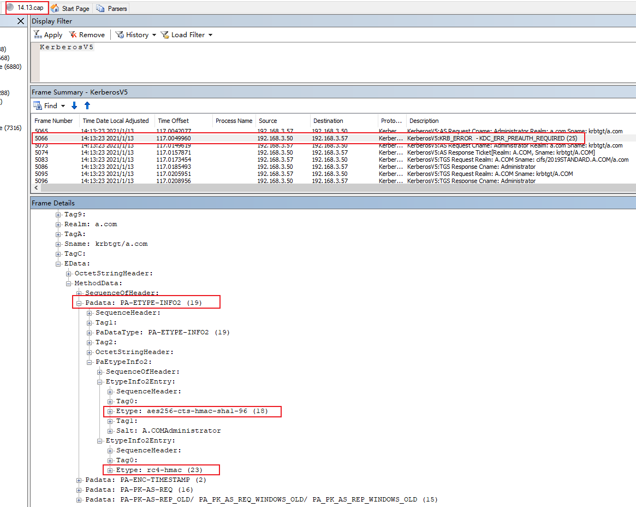Collapse the PaEtypeInfo2 node
Screen dimensions: 636x507
point(89,362)
